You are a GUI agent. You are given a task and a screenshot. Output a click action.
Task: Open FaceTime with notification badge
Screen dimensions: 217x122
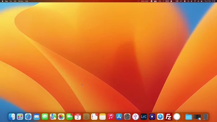point(69,117)
